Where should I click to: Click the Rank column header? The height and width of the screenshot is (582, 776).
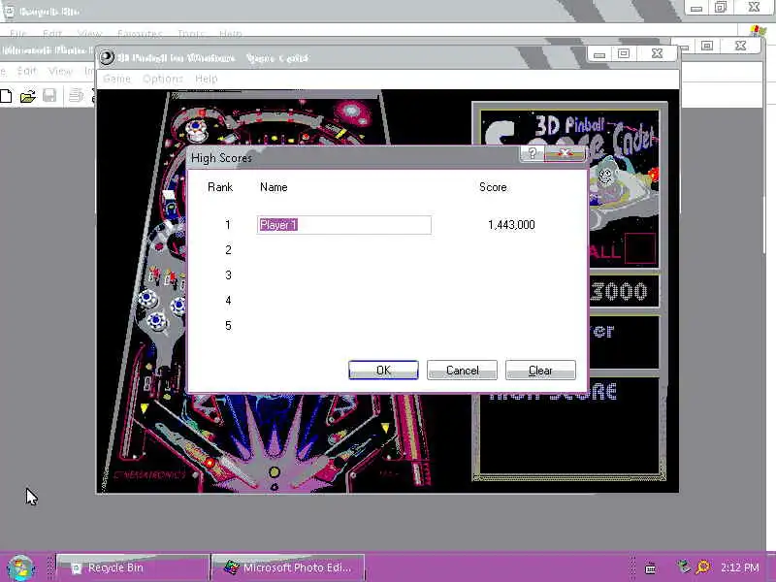point(220,187)
